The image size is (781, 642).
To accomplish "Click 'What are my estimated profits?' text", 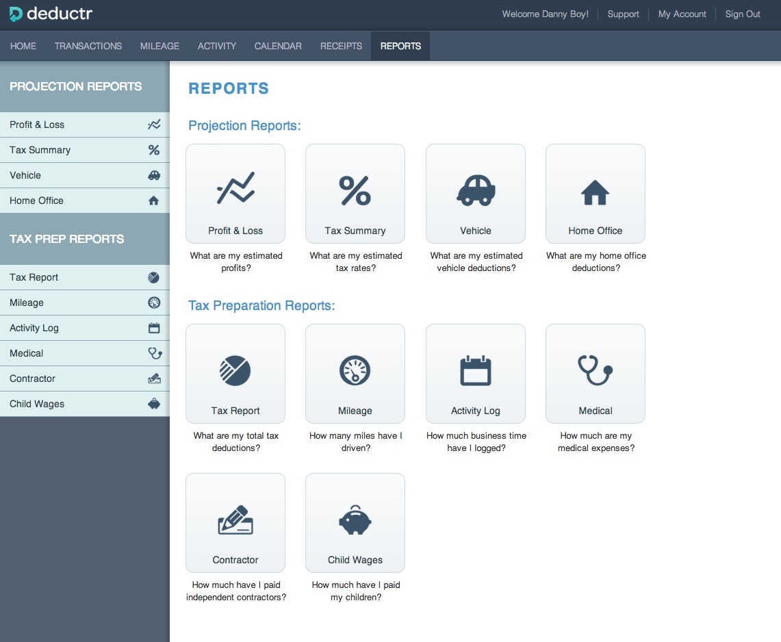I will pos(236,261).
